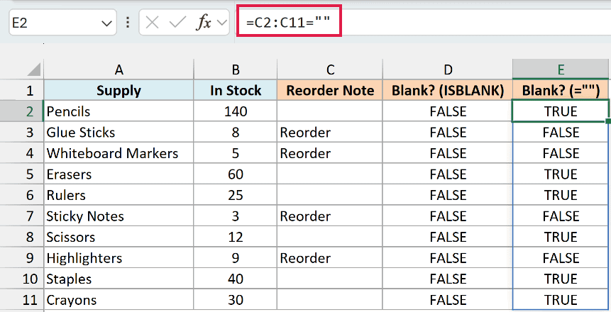Click the Blank? (ISBLANK) header cell

click(x=448, y=90)
